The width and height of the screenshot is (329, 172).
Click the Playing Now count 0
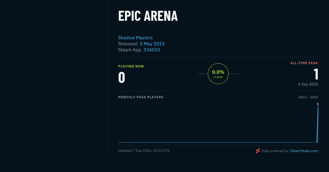(x=121, y=77)
